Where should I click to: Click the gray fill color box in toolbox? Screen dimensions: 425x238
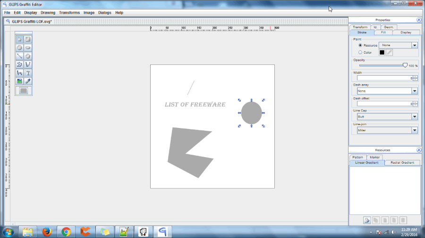[x=24, y=91]
